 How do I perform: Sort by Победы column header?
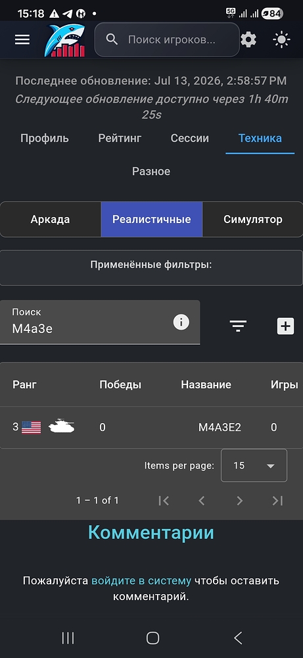point(120,384)
